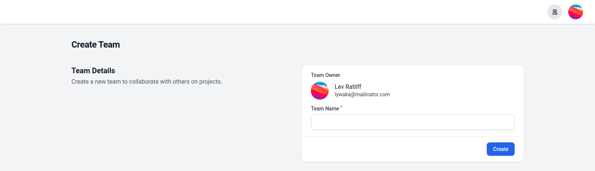Click the red required asterisk
Screen dimensions: 595x171
tap(341, 107)
